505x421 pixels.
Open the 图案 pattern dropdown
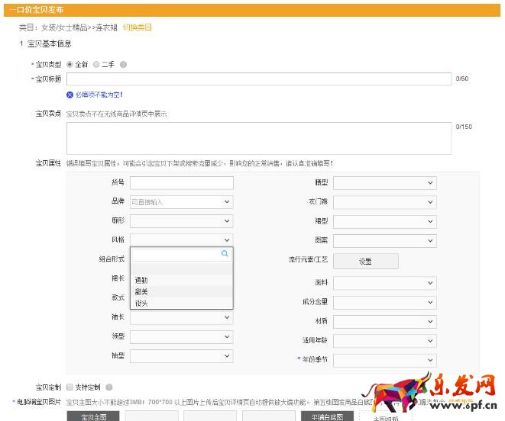[384, 240]
